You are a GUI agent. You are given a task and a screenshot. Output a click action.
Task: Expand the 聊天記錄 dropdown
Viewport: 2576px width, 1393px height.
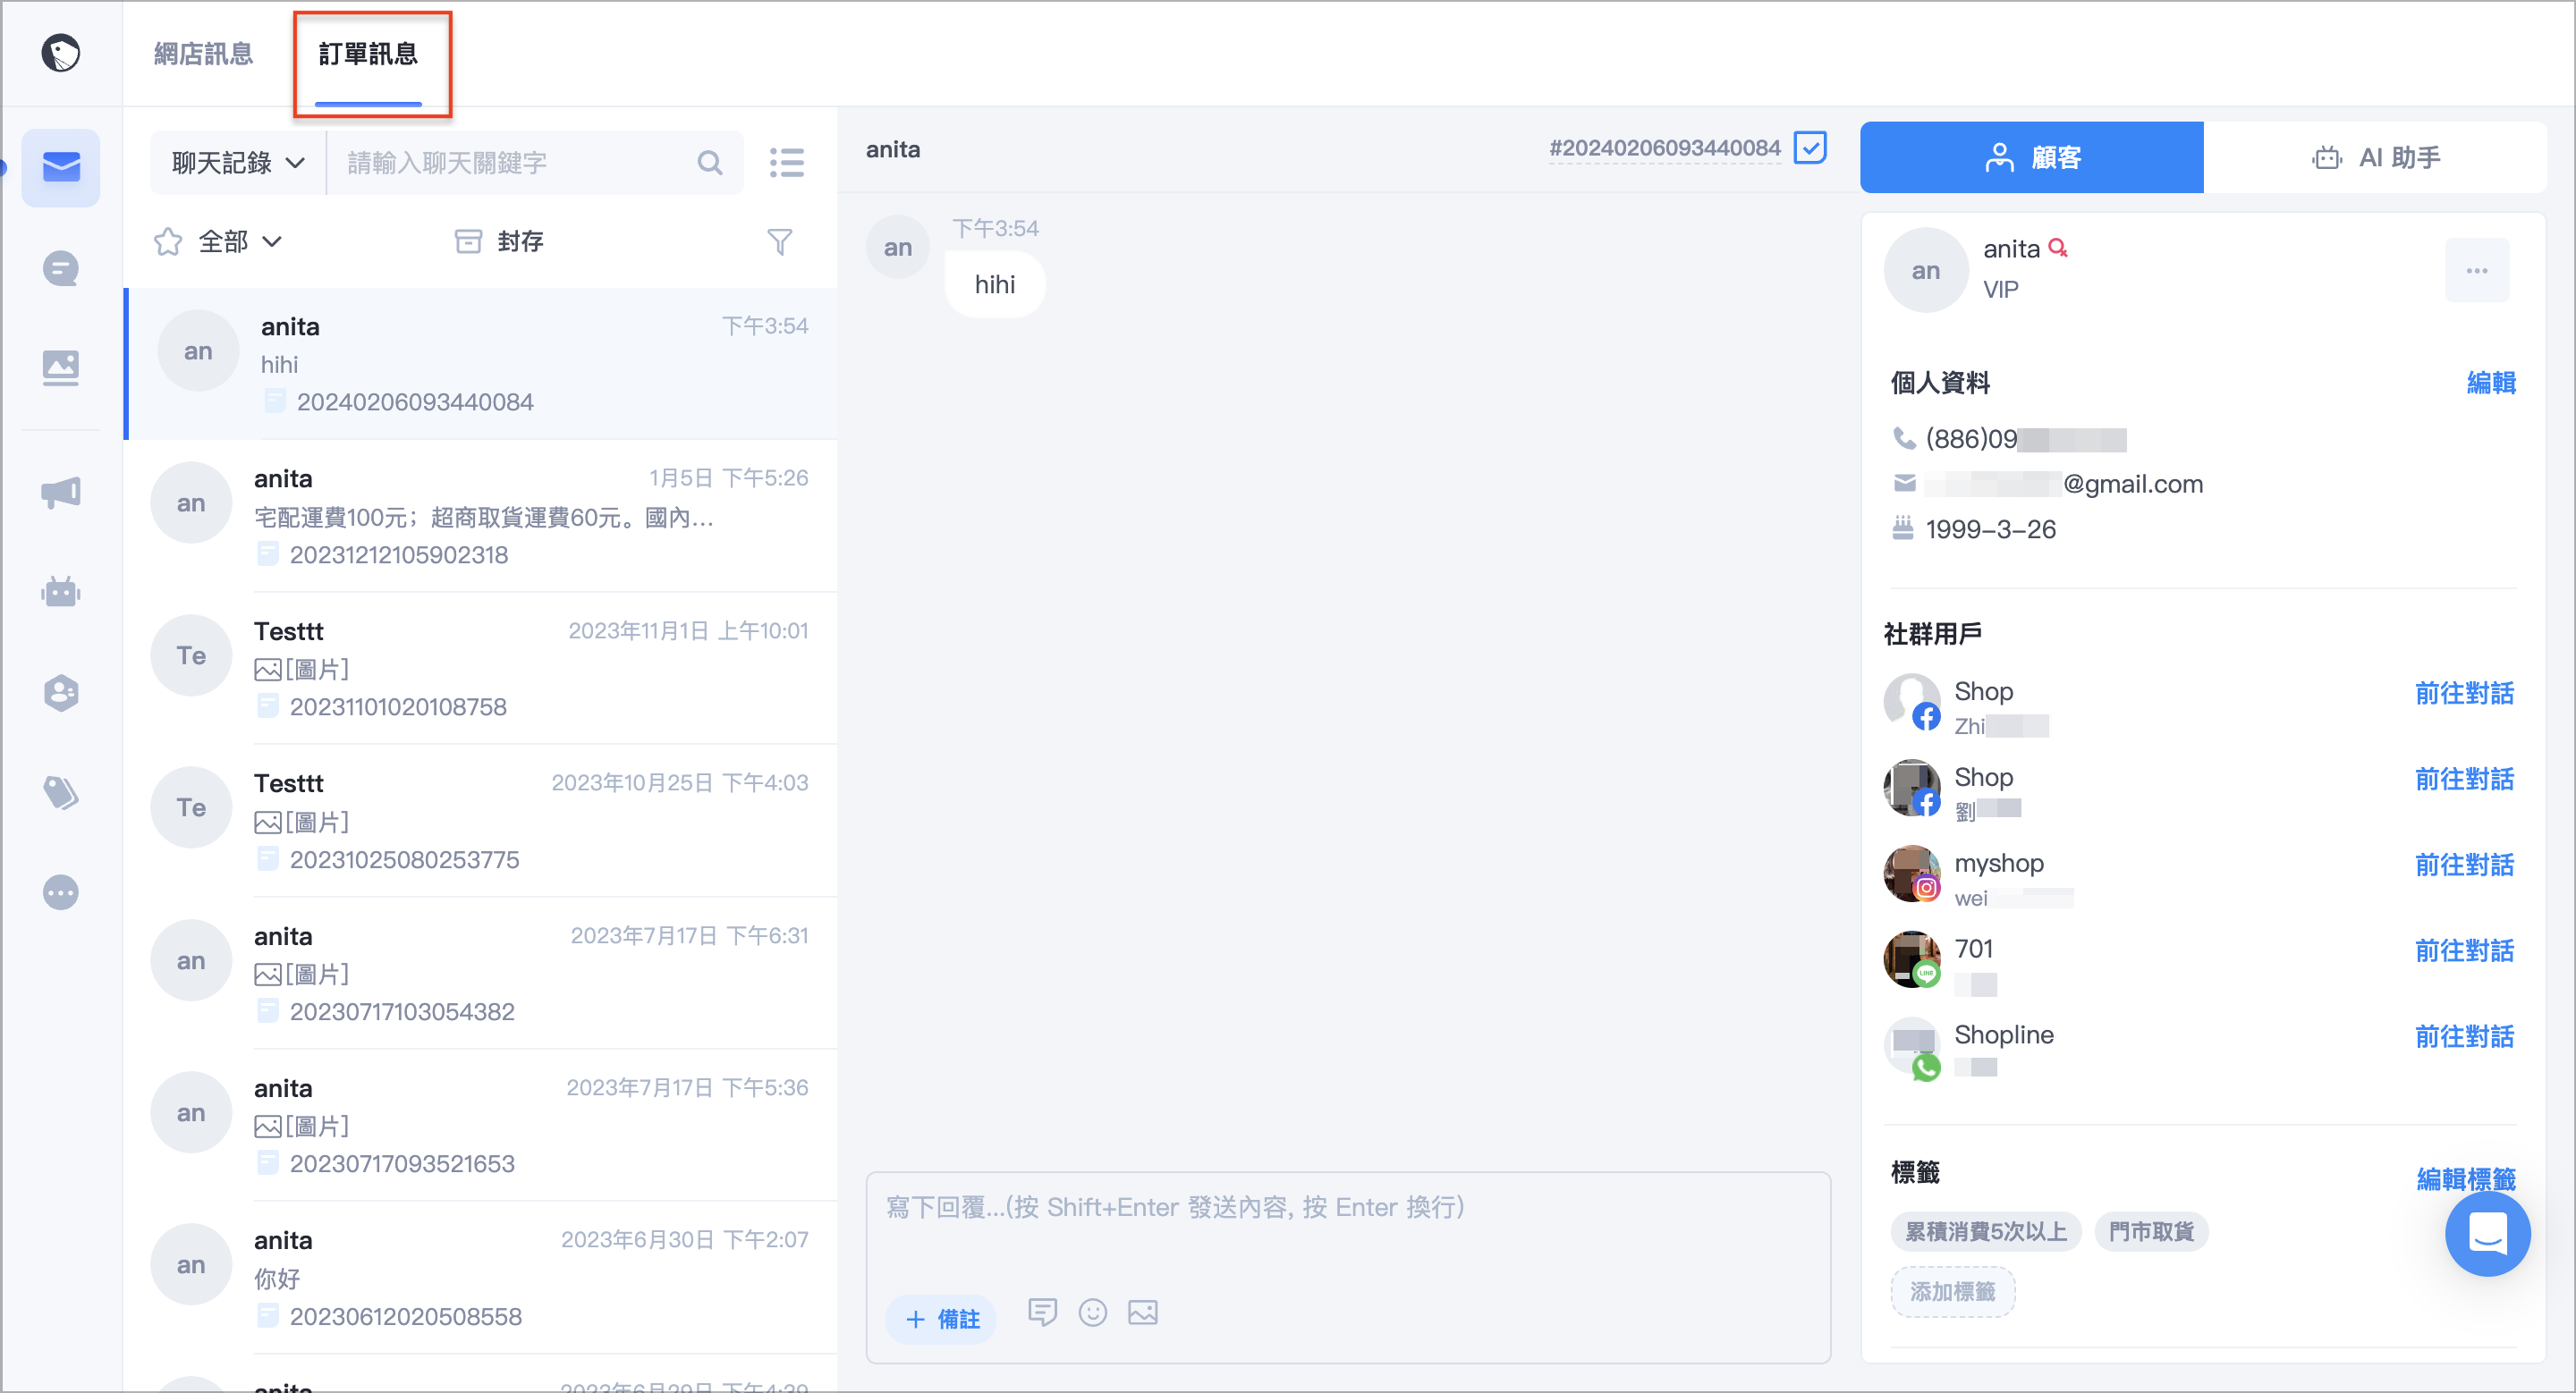pyautogui.click(x=238, y=163)
